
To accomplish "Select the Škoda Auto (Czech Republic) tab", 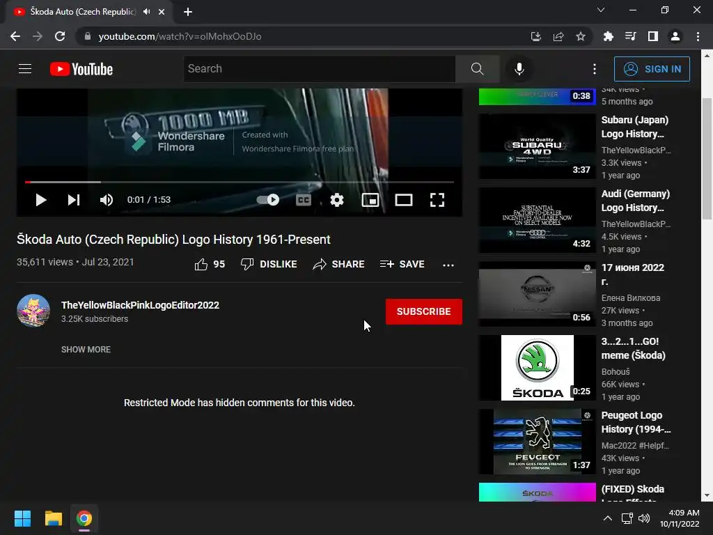I will [x=89, y=12].
